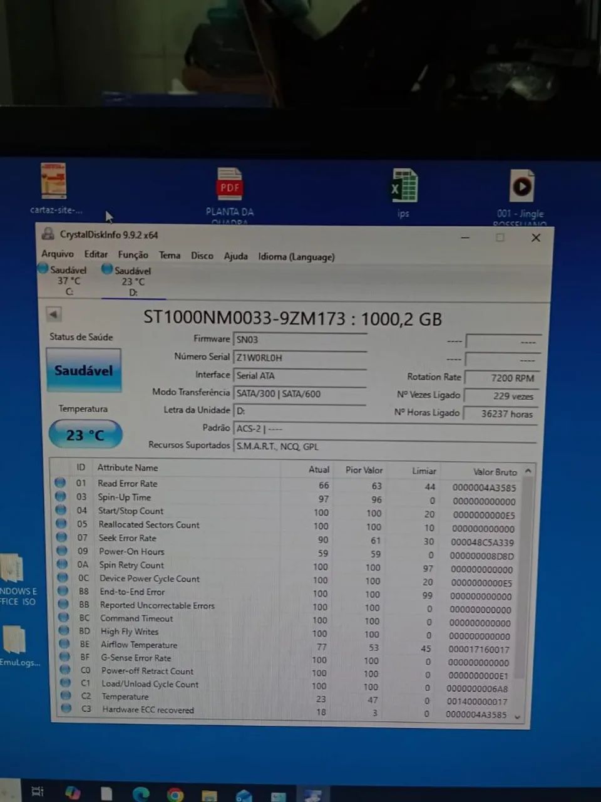The image size is (601, 802).
Task: Click the Limiar column header
Action: [x=424, y=471]
